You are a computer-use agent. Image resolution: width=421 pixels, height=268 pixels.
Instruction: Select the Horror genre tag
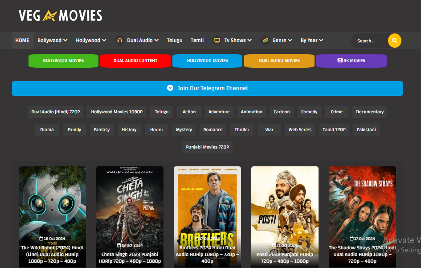pyautogui.click(x=156, y=130)
